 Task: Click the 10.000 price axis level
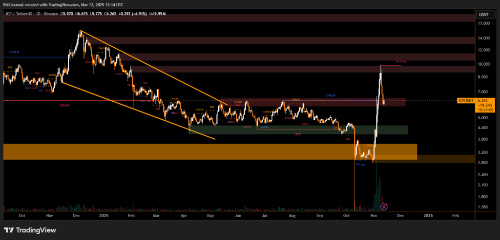point(484,64)
